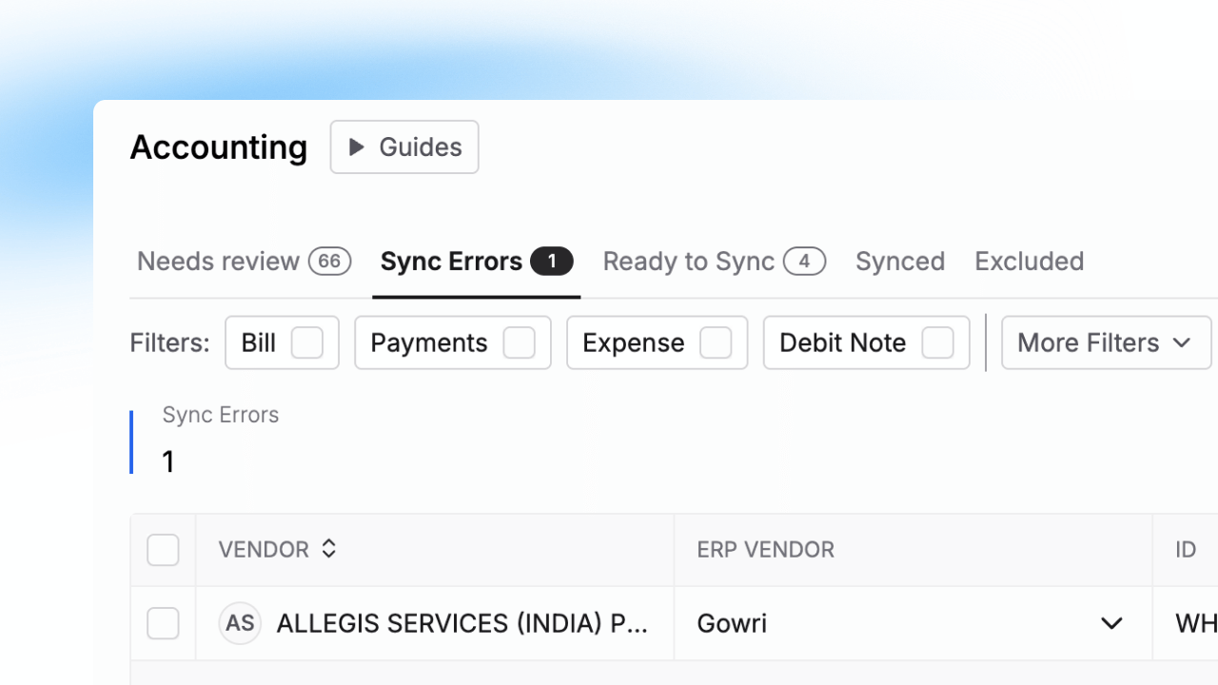Screen dimensions: 1218x685
Task: Expand the More Filters dropdown
Action: [x=1106, y=342]
